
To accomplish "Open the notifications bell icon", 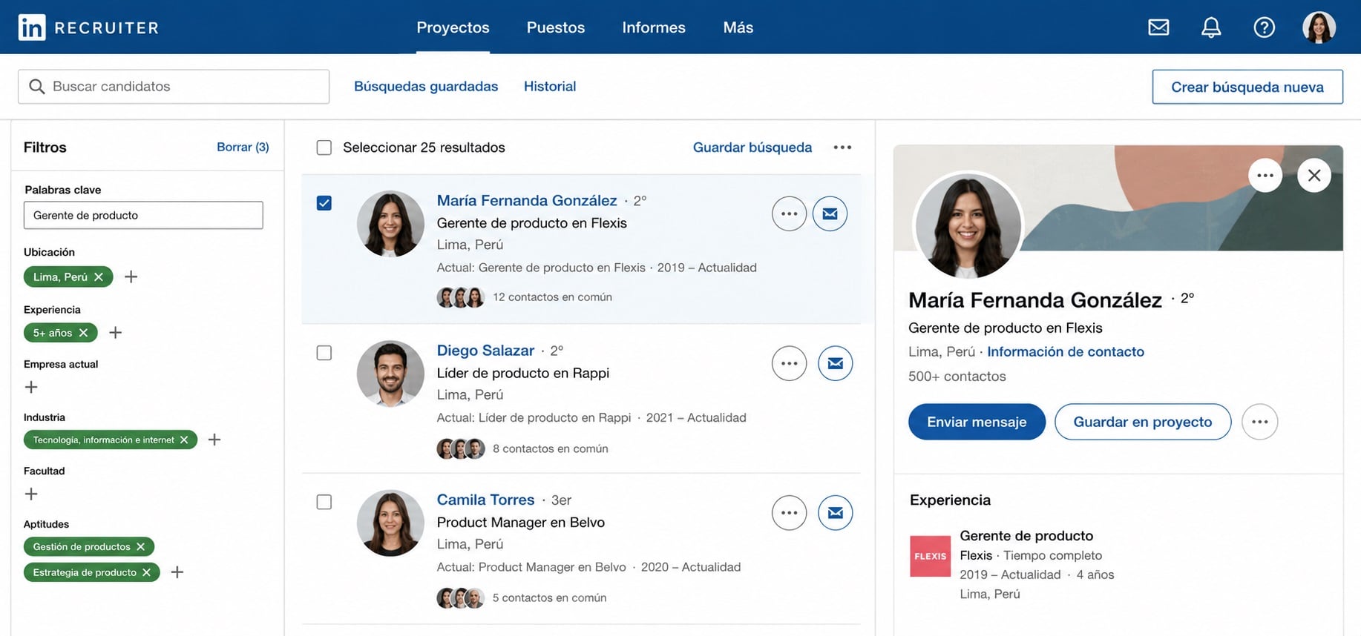I will click(1211, 27).
